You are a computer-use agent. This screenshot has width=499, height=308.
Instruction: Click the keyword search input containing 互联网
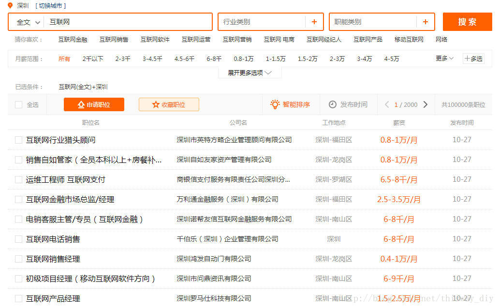click(x=127, y=22)
